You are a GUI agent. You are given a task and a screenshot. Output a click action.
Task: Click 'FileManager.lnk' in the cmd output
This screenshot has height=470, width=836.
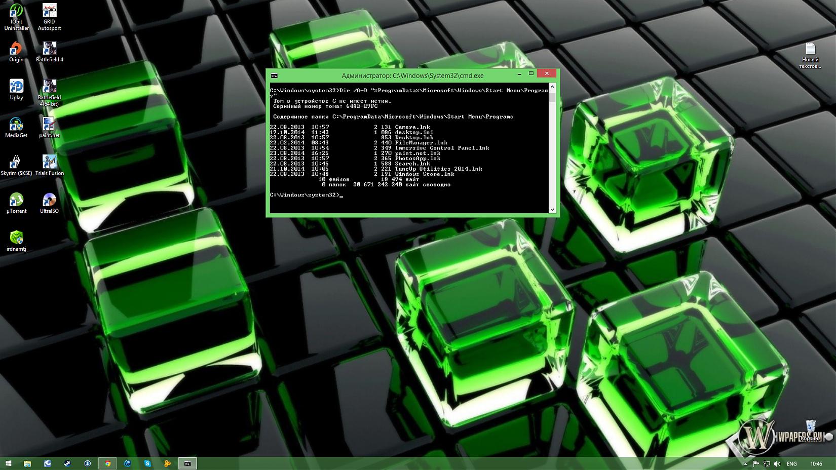point(421,143)
